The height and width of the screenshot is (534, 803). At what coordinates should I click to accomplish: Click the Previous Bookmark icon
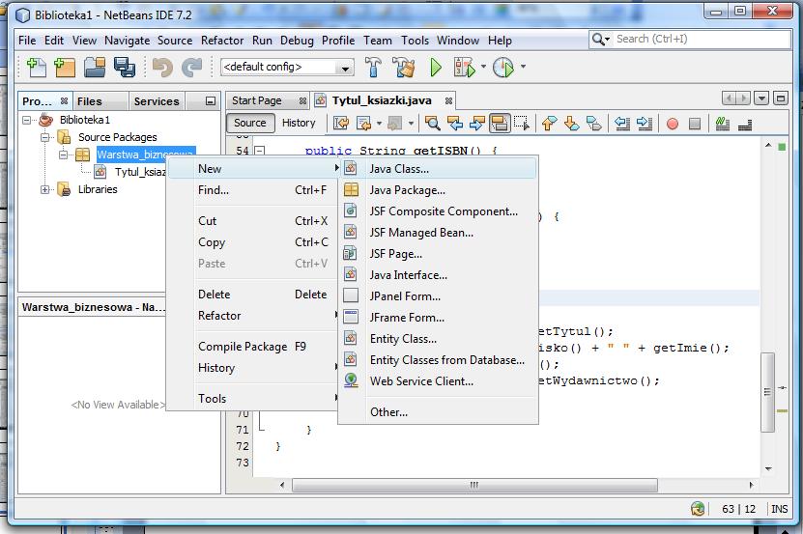(549, 124)
